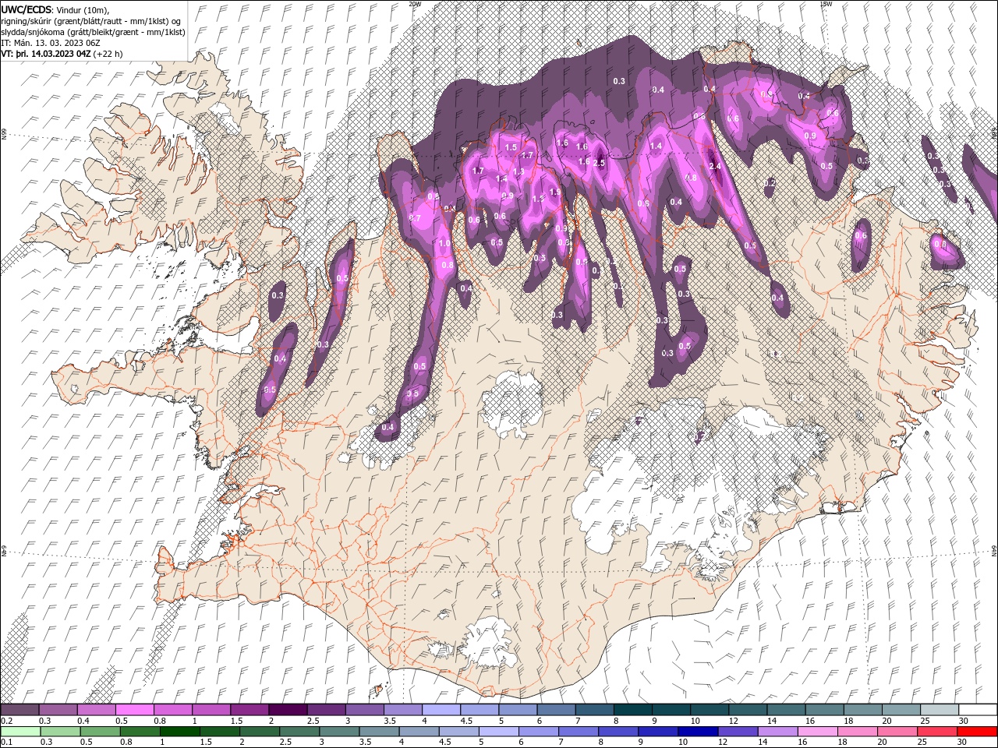This screenshot has width=998, height=748.
Task: Click the 20W longitude label
Action: (x=415, y=4)
